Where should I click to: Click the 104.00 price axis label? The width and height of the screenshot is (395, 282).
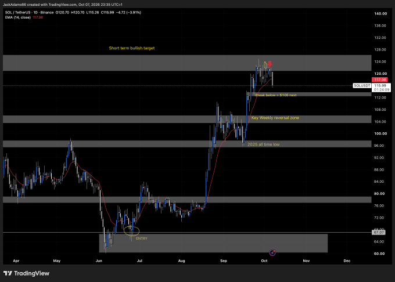tap(380, 122)
